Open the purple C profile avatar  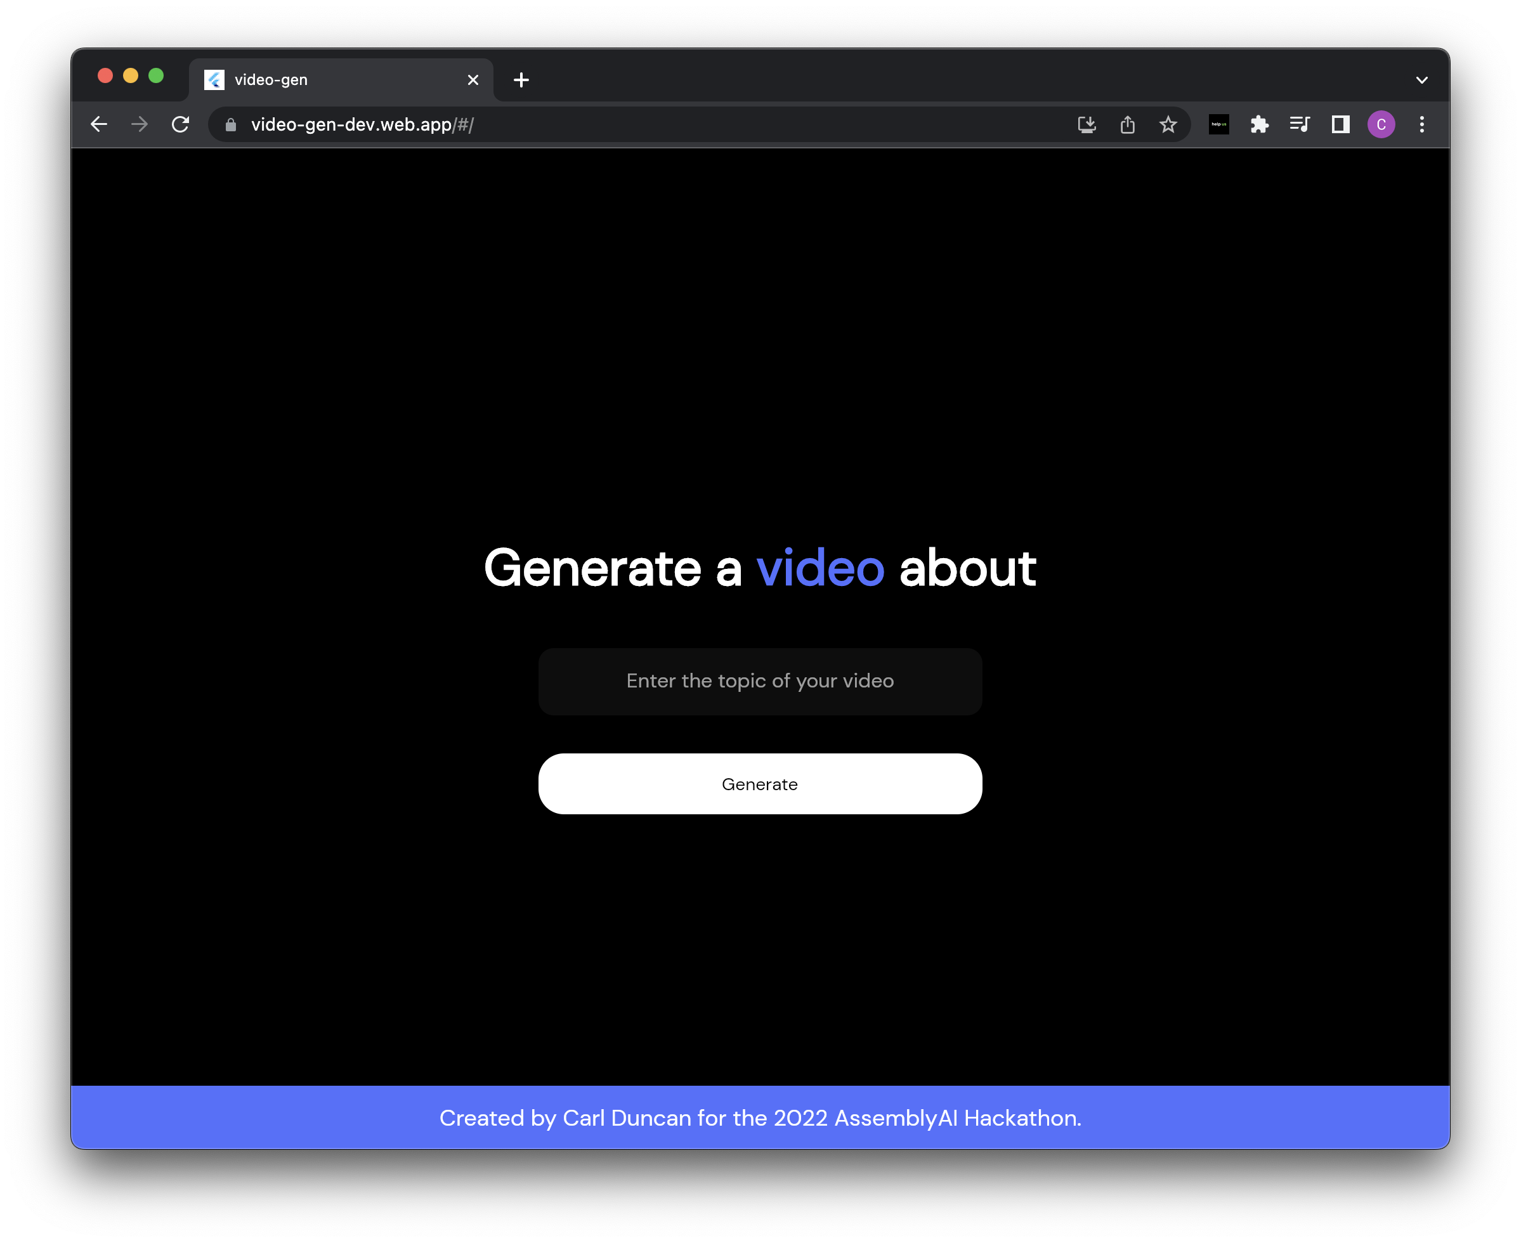point(1381,124)
